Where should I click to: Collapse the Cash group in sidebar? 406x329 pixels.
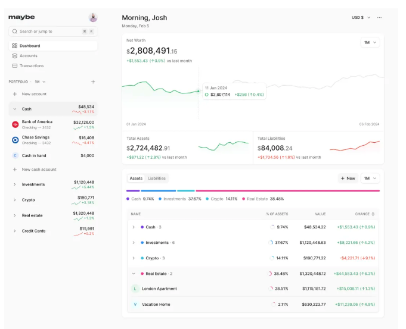[x=15, y=109]
